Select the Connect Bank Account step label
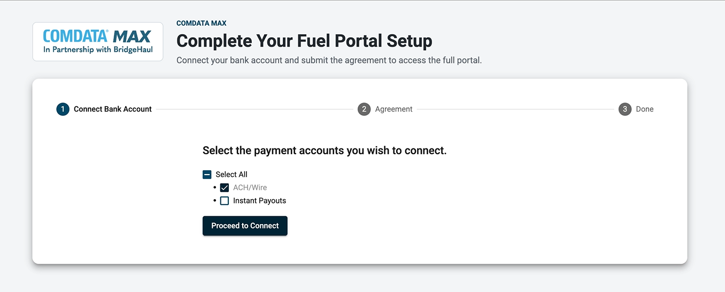725x292 pixels. tap(113, 109)
